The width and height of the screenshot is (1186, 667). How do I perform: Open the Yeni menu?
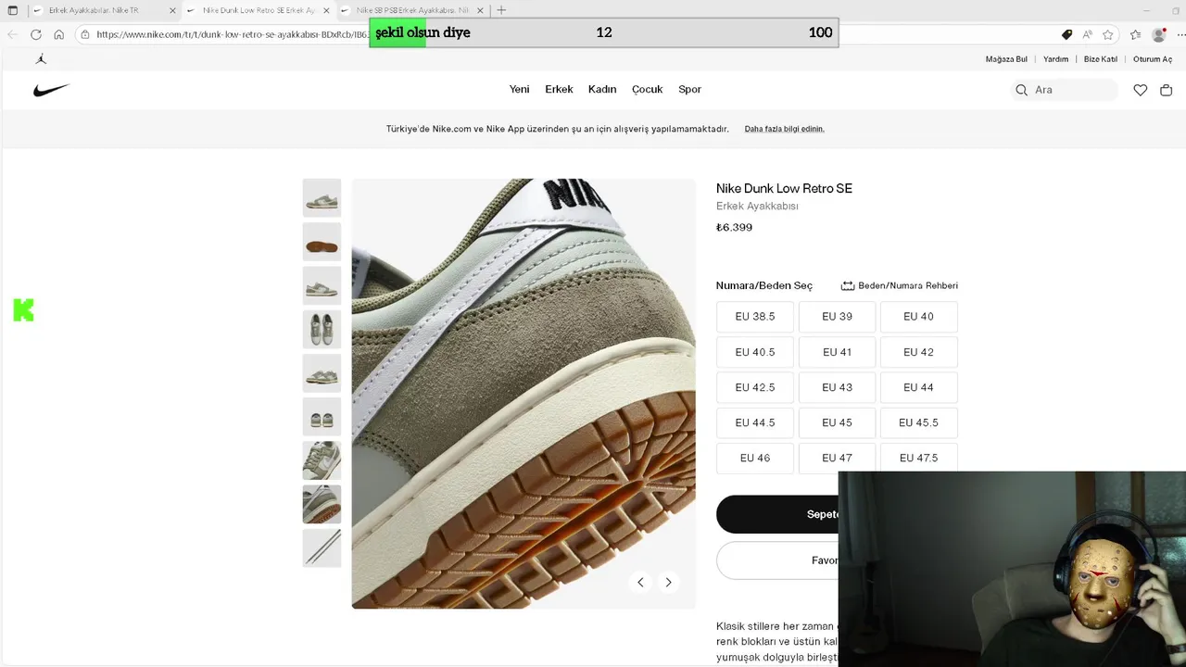tap(519, 90)
